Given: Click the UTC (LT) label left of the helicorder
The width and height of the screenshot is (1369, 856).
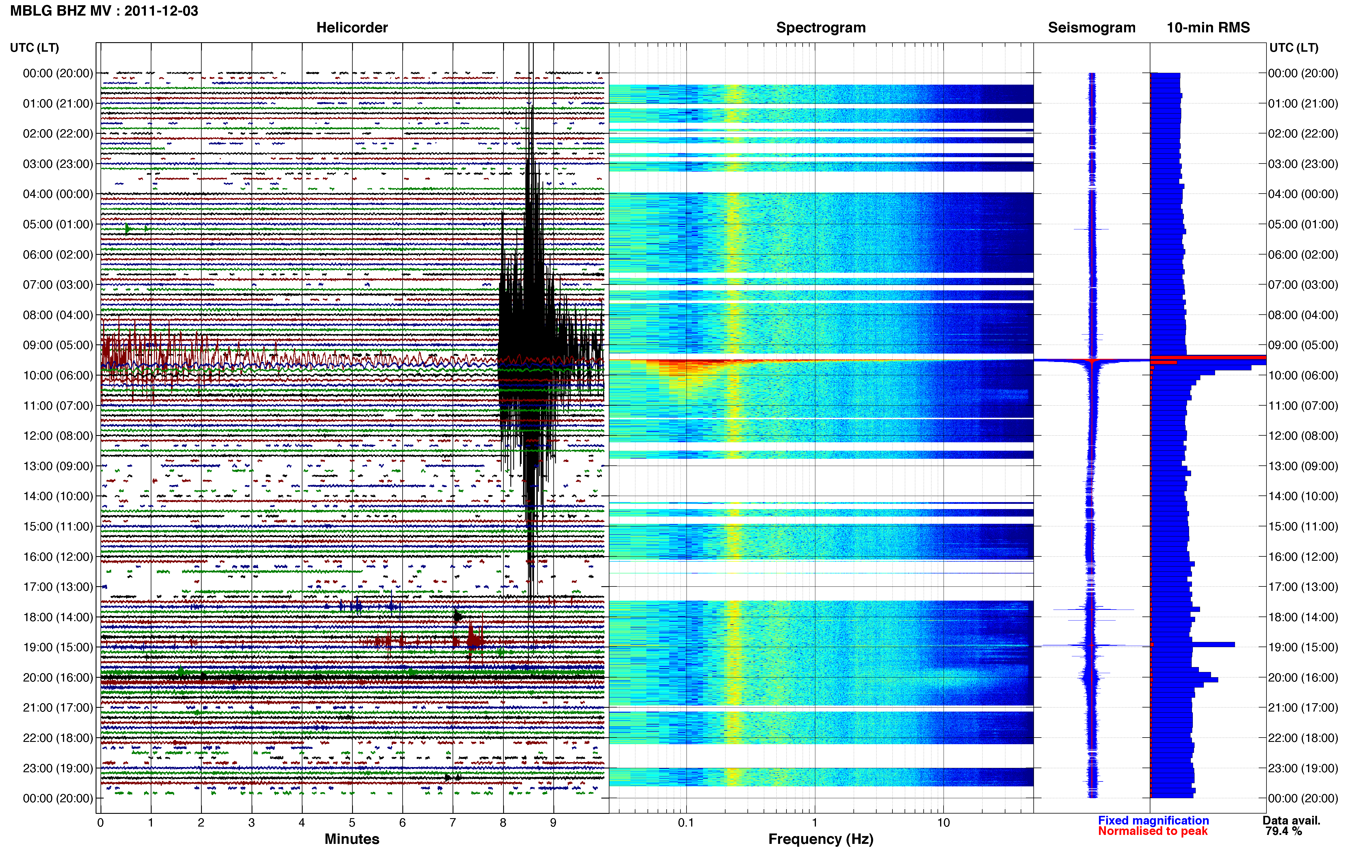Looking at the screenshot, I should (35, 48).
